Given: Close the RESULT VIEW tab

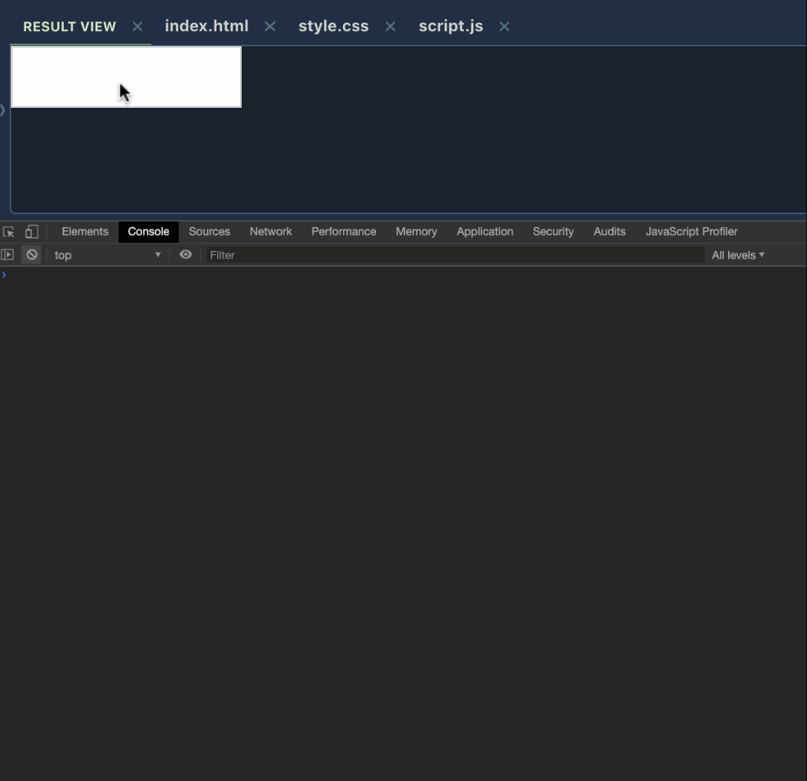Looking at the screenshot, I should point(138,26).
